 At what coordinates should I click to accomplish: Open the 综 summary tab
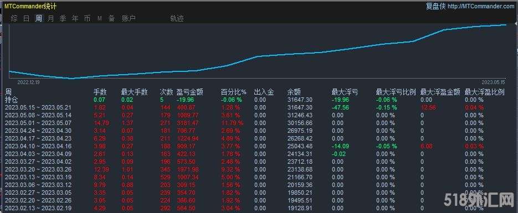pos(14,18)
